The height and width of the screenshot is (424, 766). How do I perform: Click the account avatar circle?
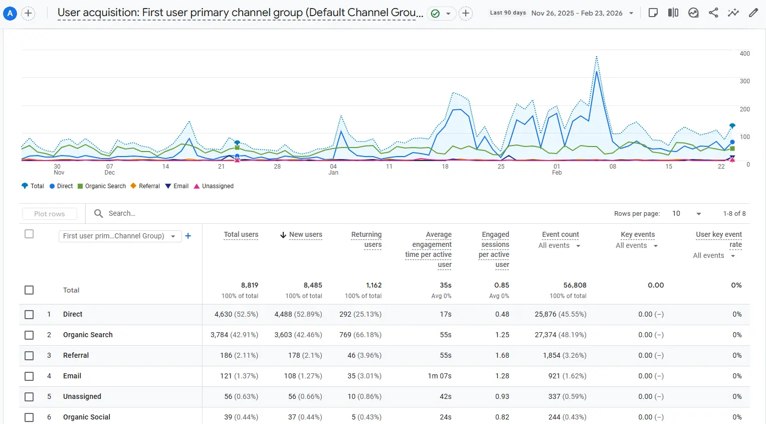coord(10,13)
